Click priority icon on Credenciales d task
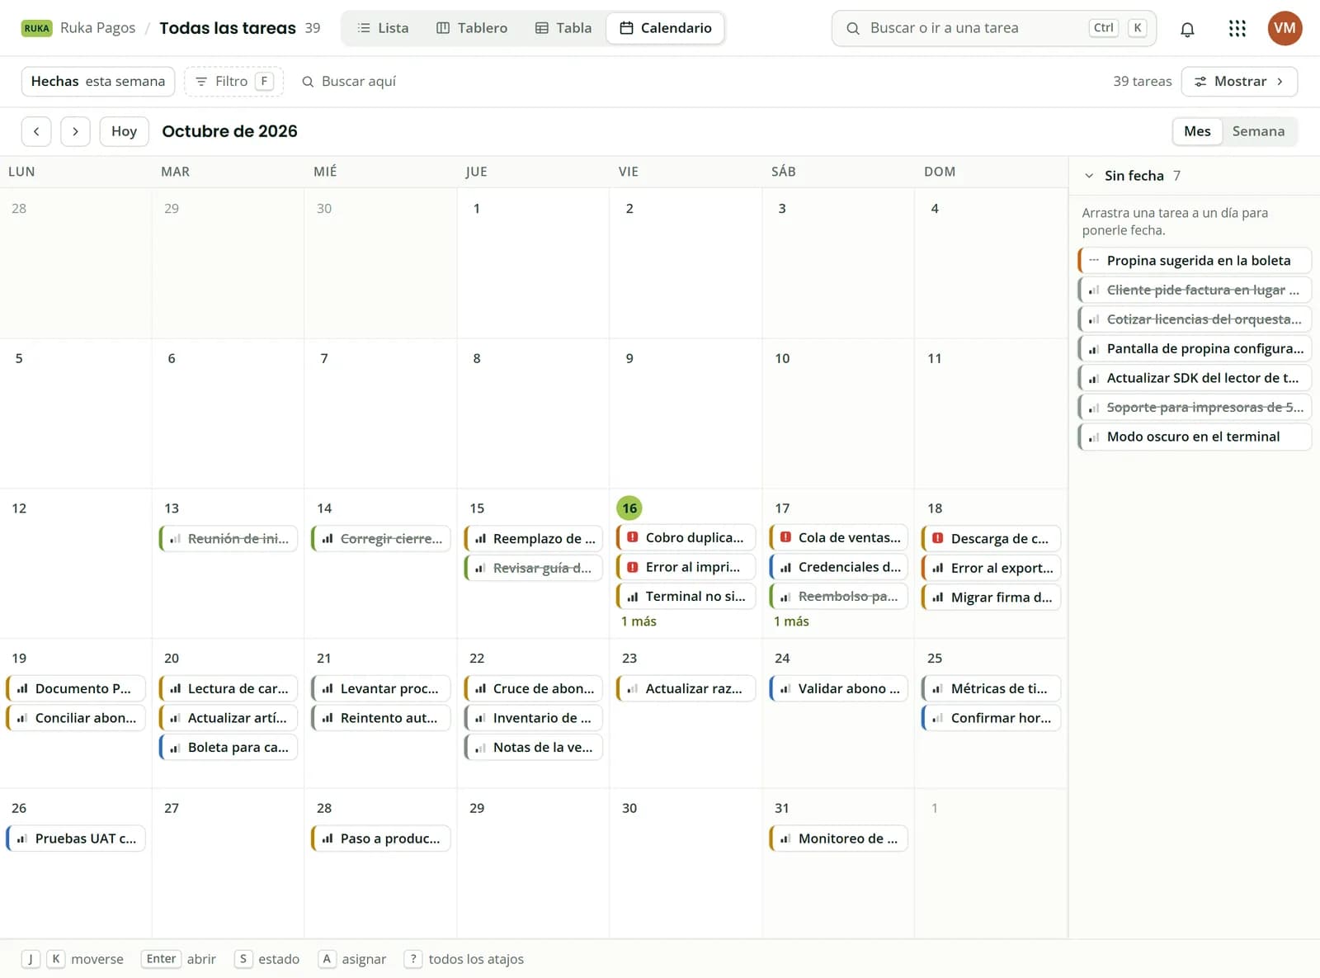Viewport: 1320px width, 978px height. click(785, 567)
